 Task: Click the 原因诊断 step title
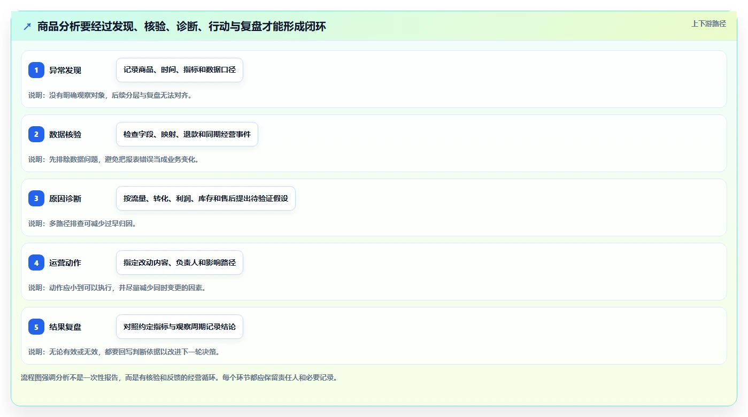65,198
